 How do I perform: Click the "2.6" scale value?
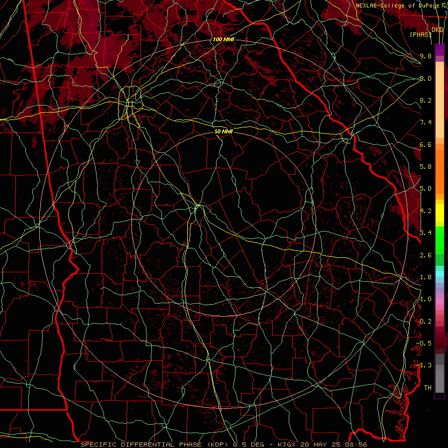[426, 255]
